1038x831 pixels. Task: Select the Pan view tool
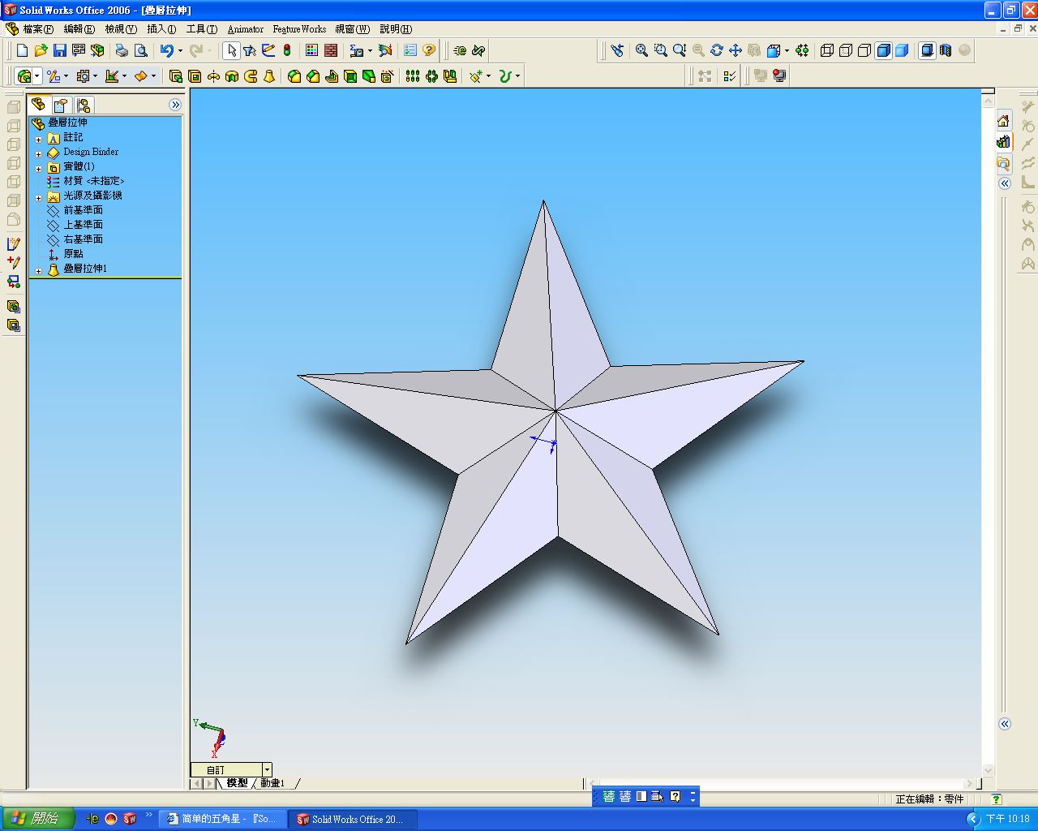tap(736, 50)
